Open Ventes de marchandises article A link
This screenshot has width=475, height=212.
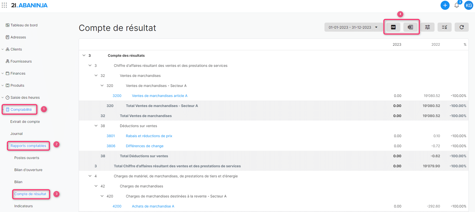(160, 96)
